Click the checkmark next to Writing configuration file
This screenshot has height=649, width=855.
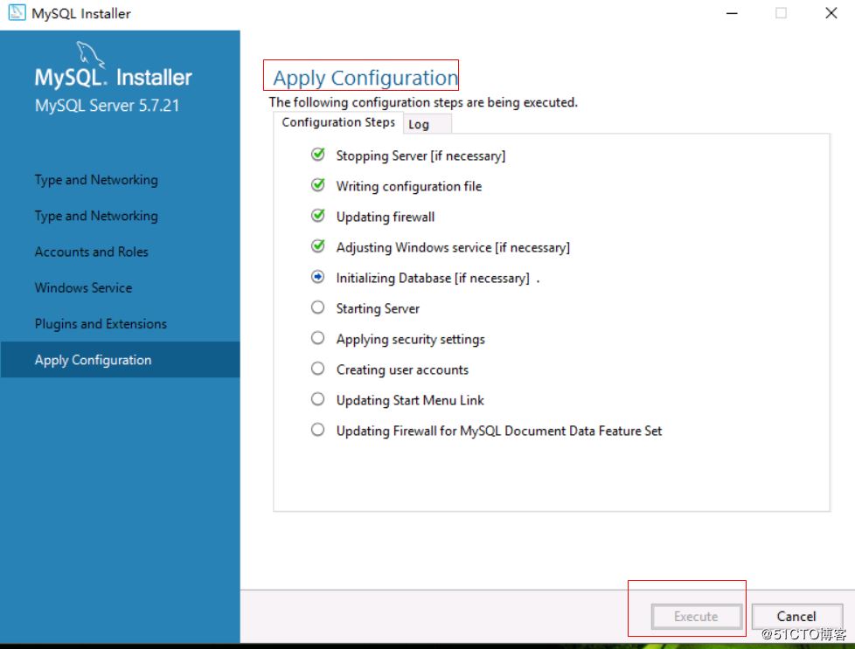(318, 184)
